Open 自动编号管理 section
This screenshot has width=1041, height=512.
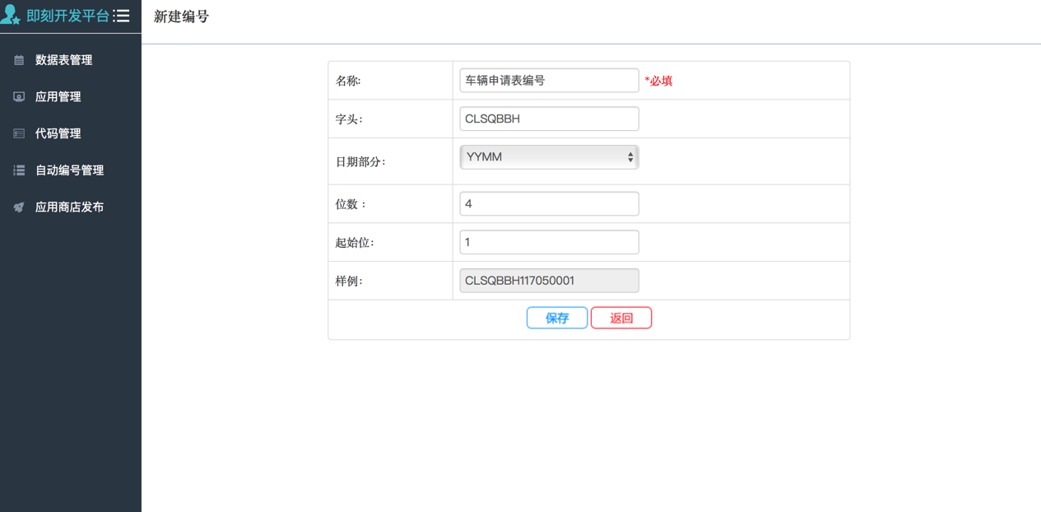[69, 170]
